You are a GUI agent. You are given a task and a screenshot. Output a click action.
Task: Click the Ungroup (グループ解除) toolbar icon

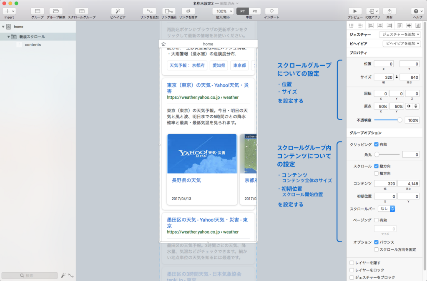56,11
